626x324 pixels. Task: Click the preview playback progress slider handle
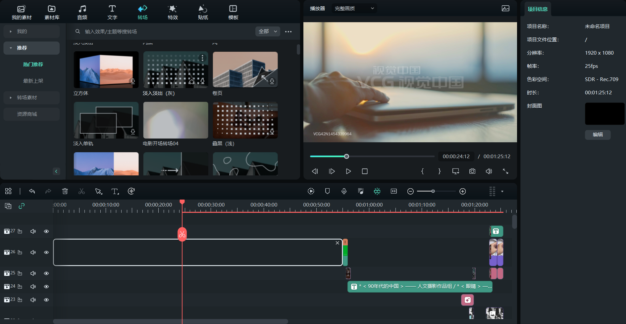346,156
